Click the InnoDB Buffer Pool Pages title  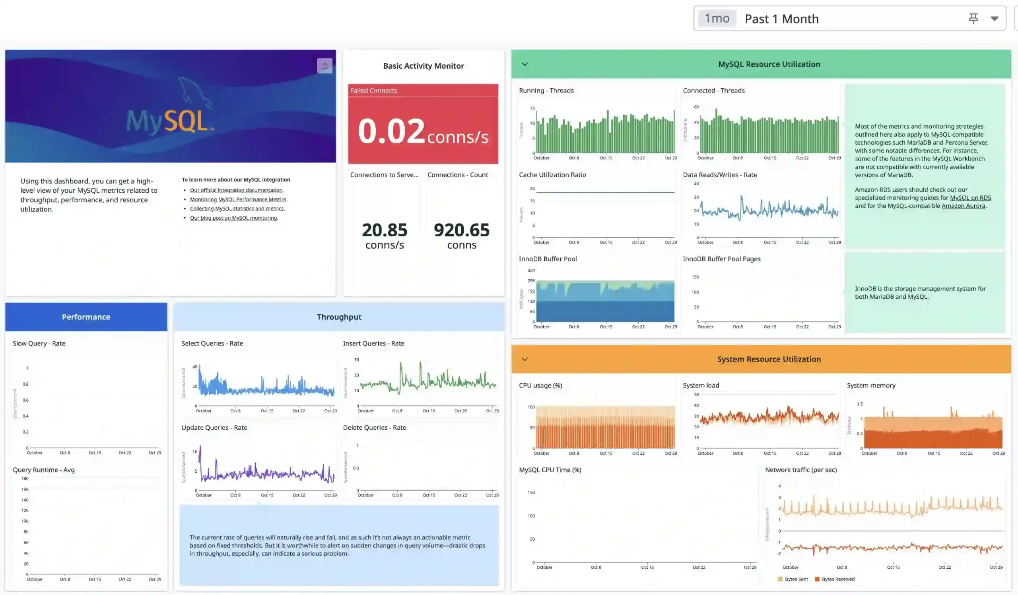tap(721, 259)
